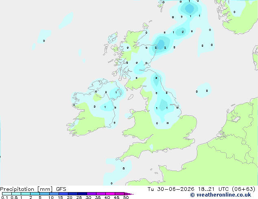The width and height of the screenshot is (258, 199).
Task: Click the legend scale label '25'
Action: [79, 197]
